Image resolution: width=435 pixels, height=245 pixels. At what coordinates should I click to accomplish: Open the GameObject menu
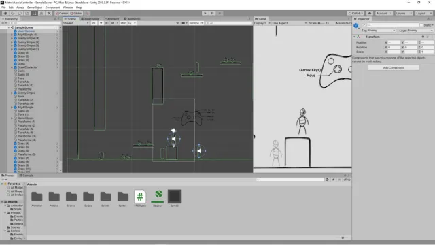[35, 7]
